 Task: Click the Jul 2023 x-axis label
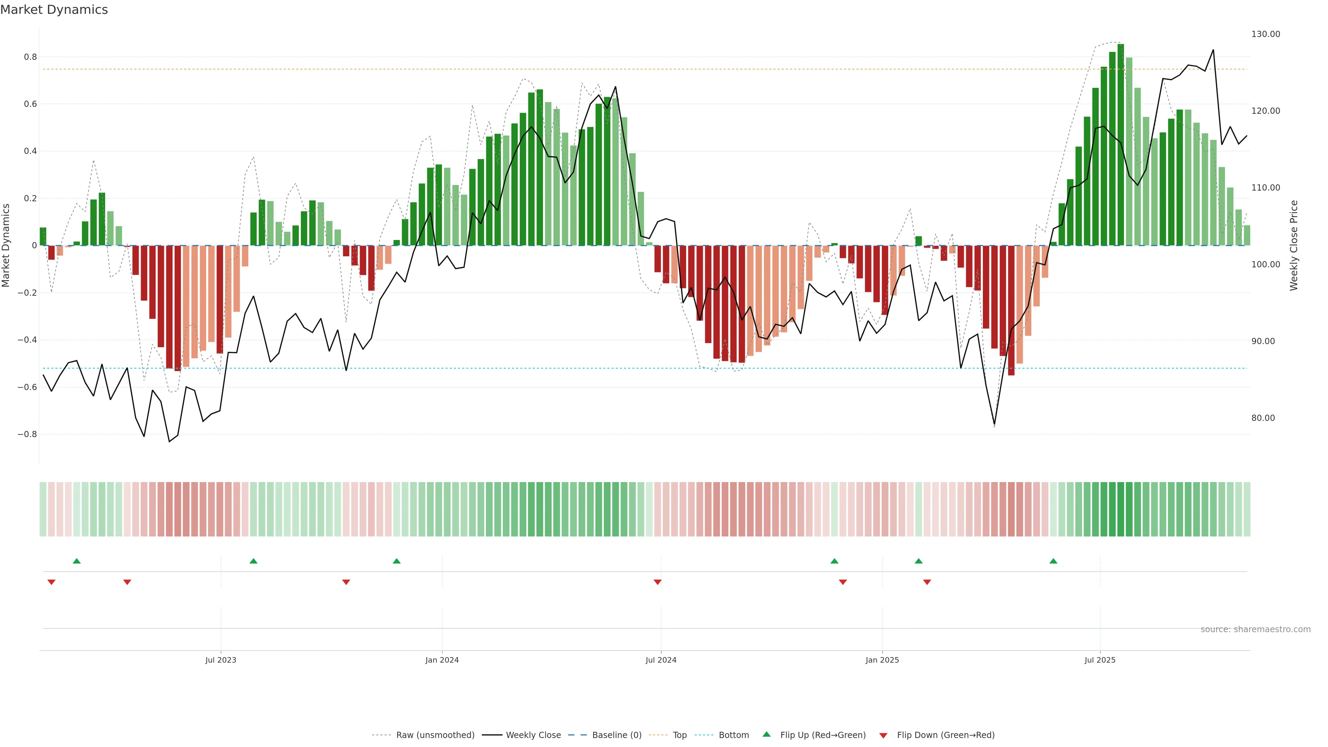(x=221, y=660)
